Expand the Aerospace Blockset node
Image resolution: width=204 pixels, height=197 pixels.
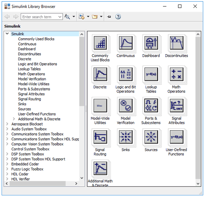tap(7, 124)
